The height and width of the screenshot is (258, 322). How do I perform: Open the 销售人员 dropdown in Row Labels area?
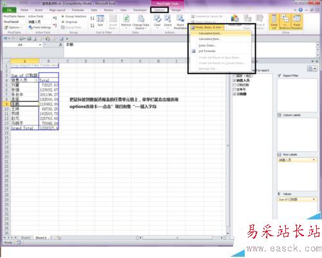coord(314,160)
